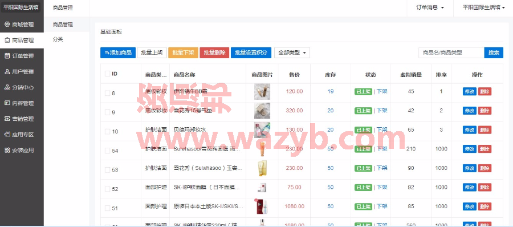Click the 排序 column header
Image resolution: width=513 pixels, height=227 pixels.
tap(441, 75)
